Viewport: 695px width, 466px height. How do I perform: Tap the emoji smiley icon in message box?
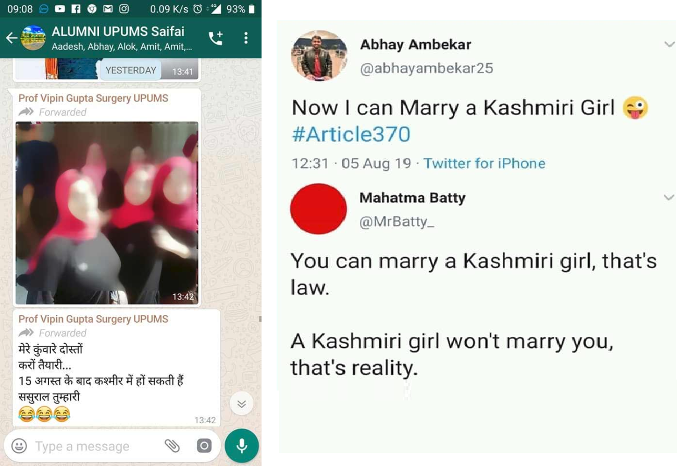(19, 446)
